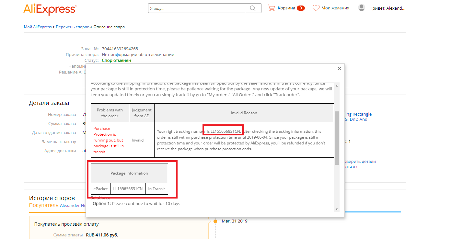Click popup scrollbar up arrow

click(x=337, y=86)
